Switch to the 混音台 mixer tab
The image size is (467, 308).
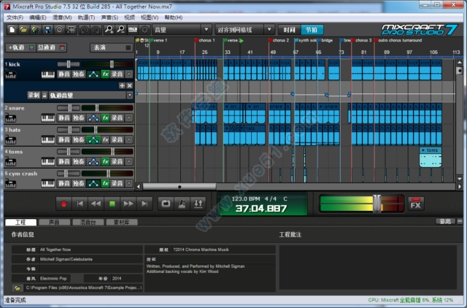pos(88,222)
